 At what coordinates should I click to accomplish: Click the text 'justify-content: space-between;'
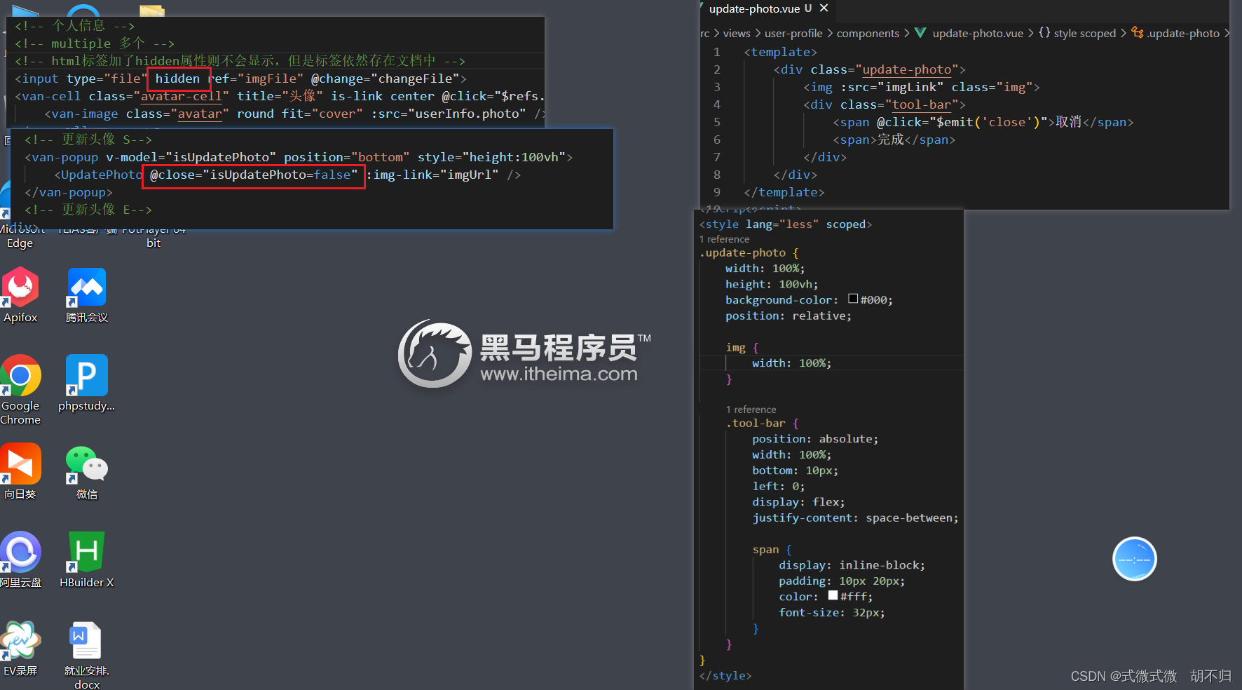(x=855, y=517)
